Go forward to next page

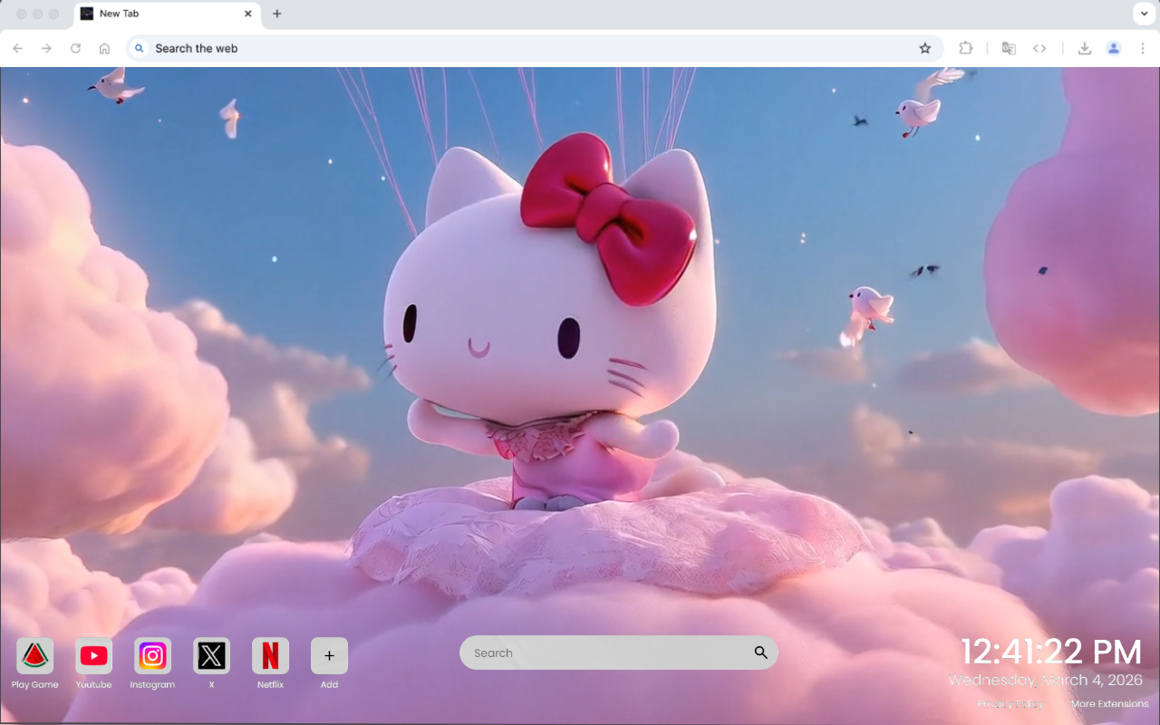point(47,48)
